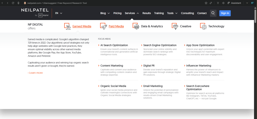Switch to the Creative tab

click(x=185, y=26)
